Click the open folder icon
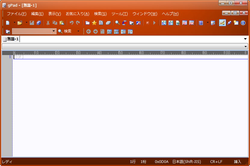250x166 pixels. (x=20, y=23)
